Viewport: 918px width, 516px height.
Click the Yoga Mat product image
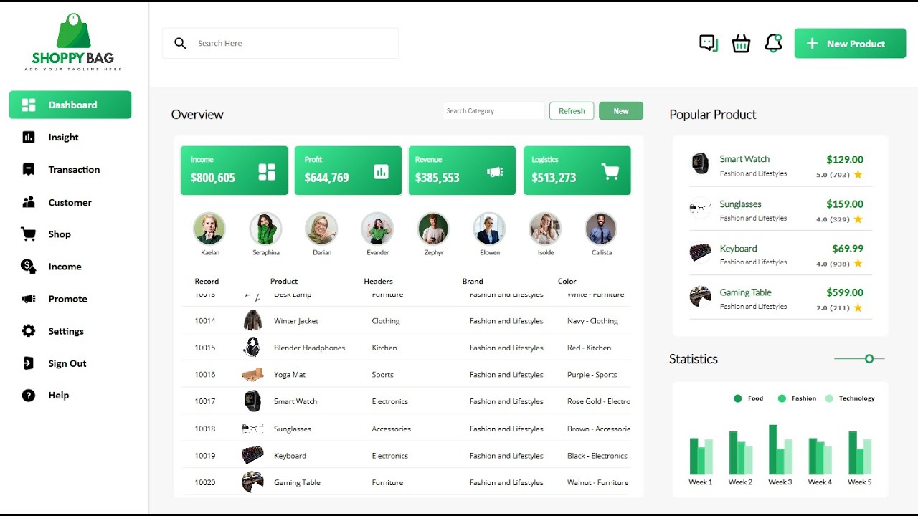[252, 375]
